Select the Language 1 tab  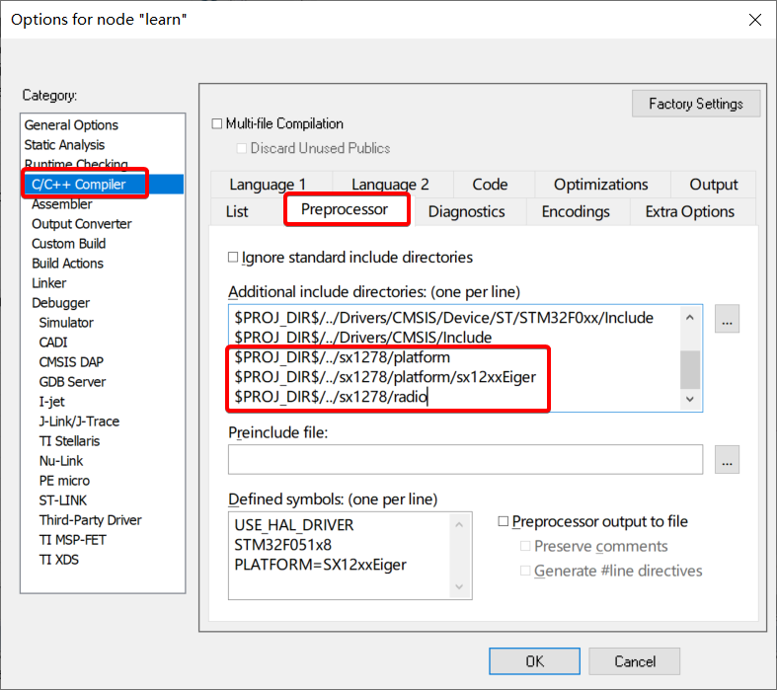point(268,185)
